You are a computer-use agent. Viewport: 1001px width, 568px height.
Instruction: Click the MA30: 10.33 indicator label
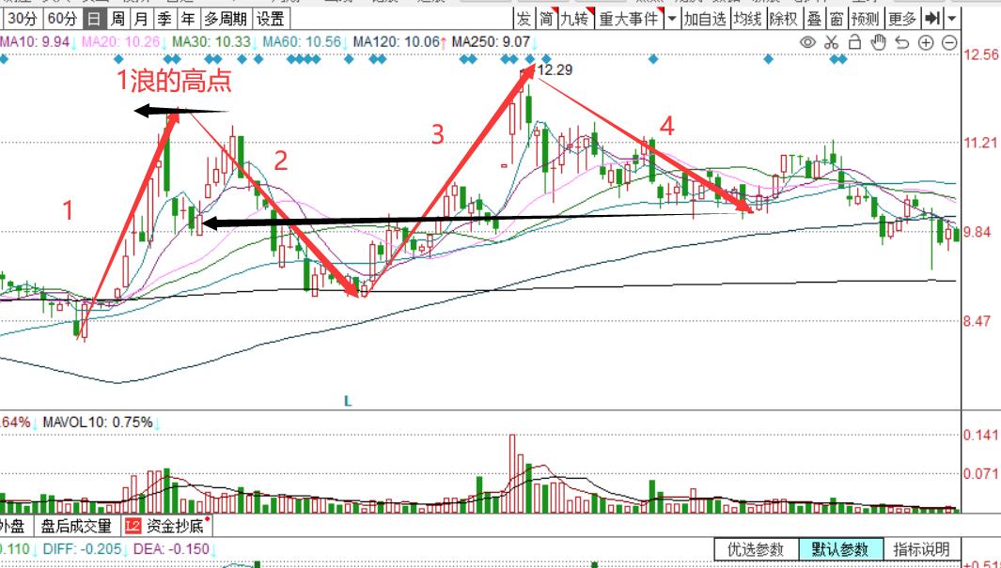(x=211, y=42)
